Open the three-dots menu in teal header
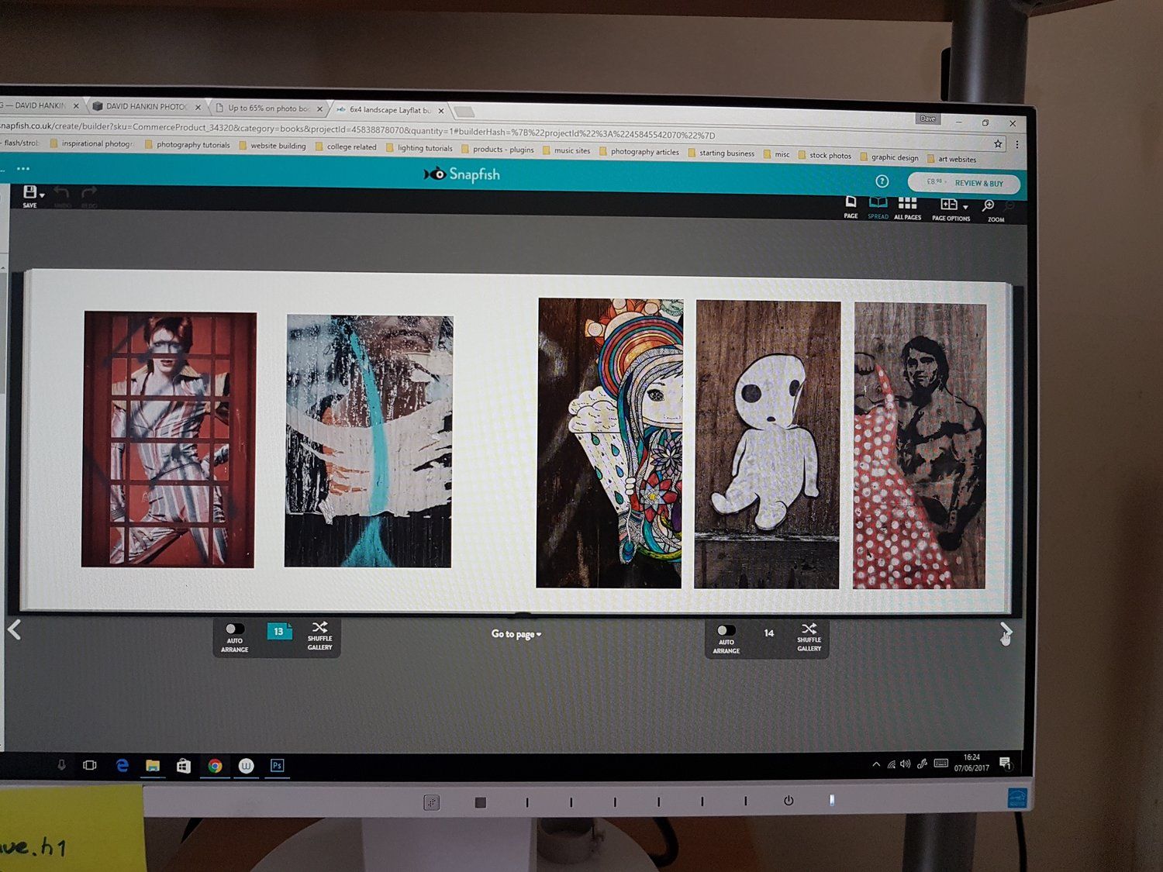1163x872 pixels. click(23, 168)
